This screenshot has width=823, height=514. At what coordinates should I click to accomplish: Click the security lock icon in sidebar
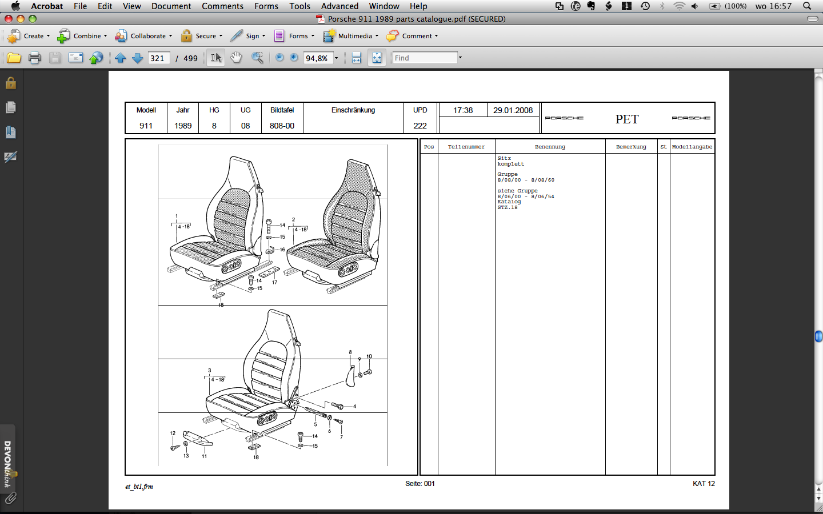coord(10,83)
